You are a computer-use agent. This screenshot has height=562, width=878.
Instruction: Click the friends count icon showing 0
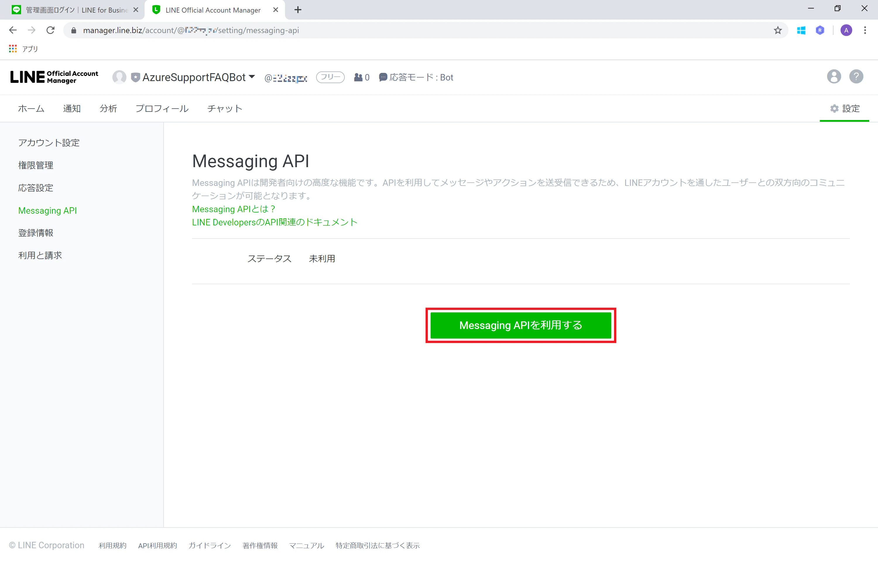point(361,77)
